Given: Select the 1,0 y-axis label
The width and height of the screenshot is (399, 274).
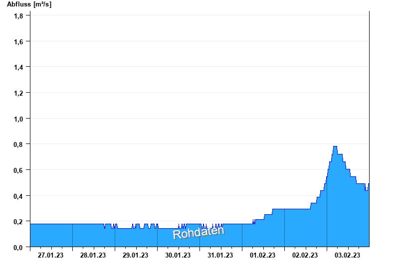Looking at the screenshot, I should 18,119.
